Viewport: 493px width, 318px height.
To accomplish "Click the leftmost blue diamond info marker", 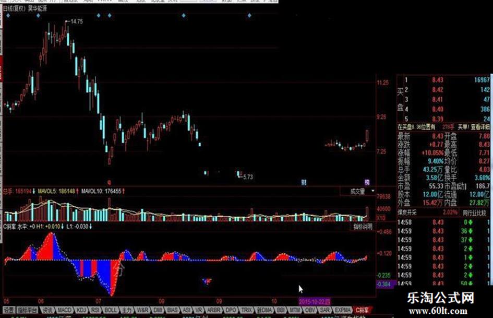I will 8,15.
